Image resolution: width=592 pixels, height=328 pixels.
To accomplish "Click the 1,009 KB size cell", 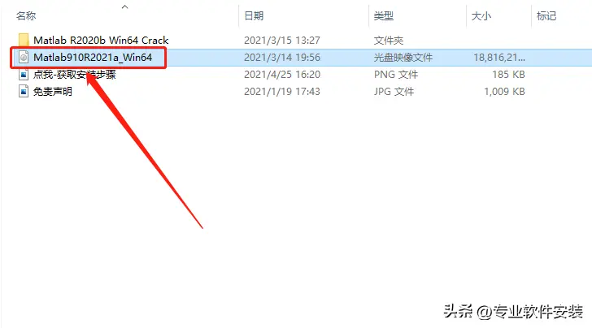I will coord(504,91).
